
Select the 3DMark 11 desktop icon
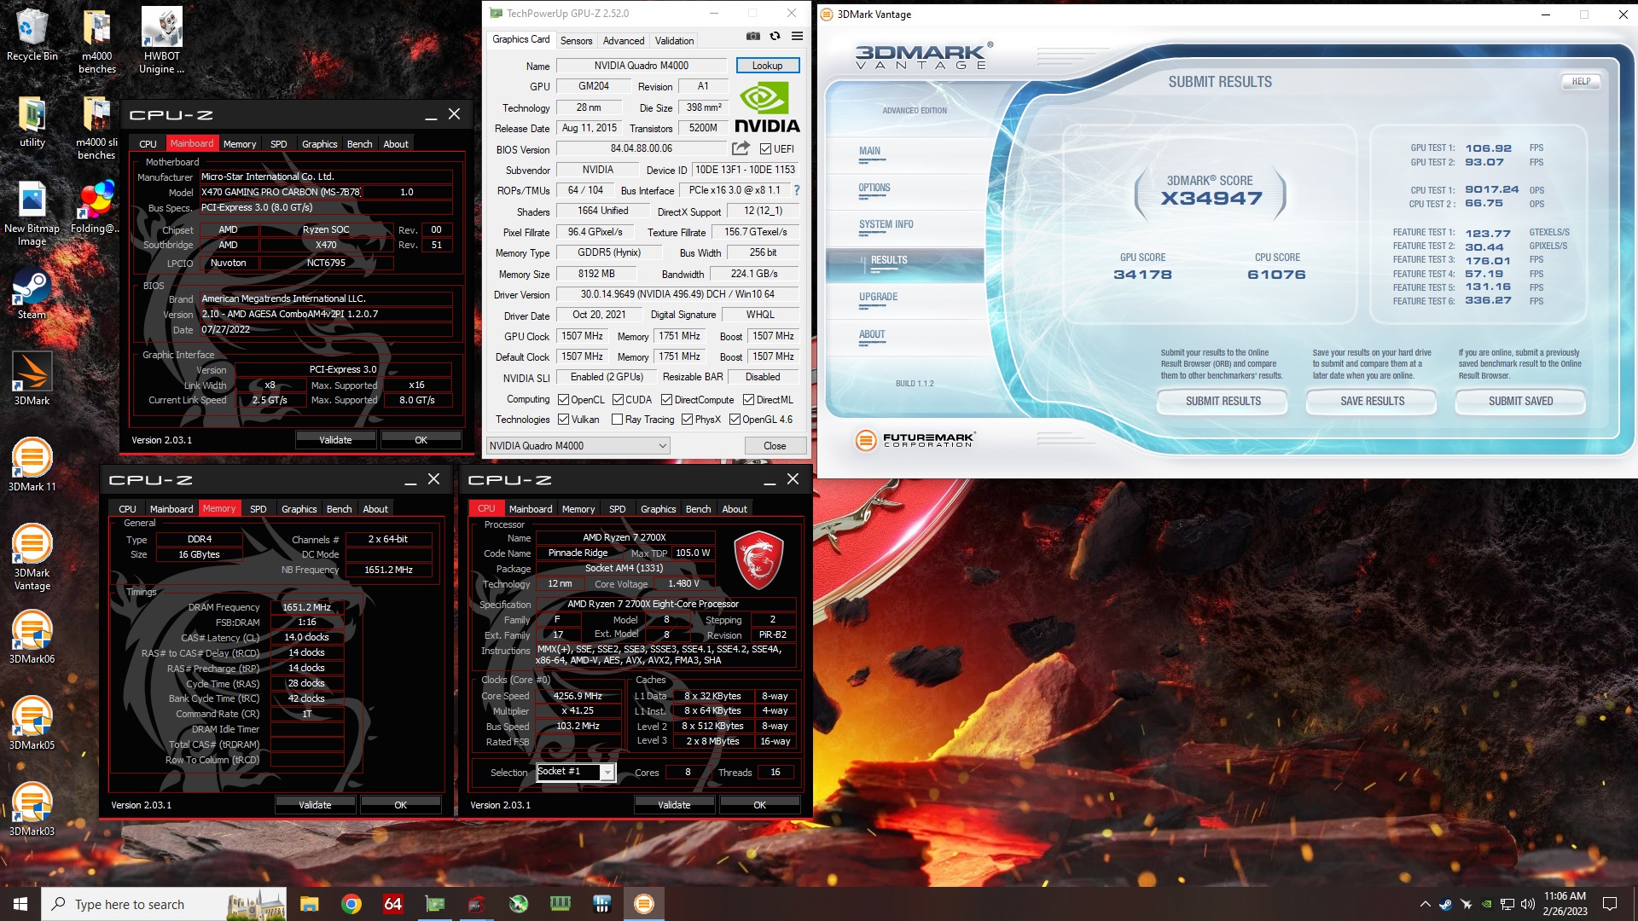pyautogui.click(x=32, y=465)
